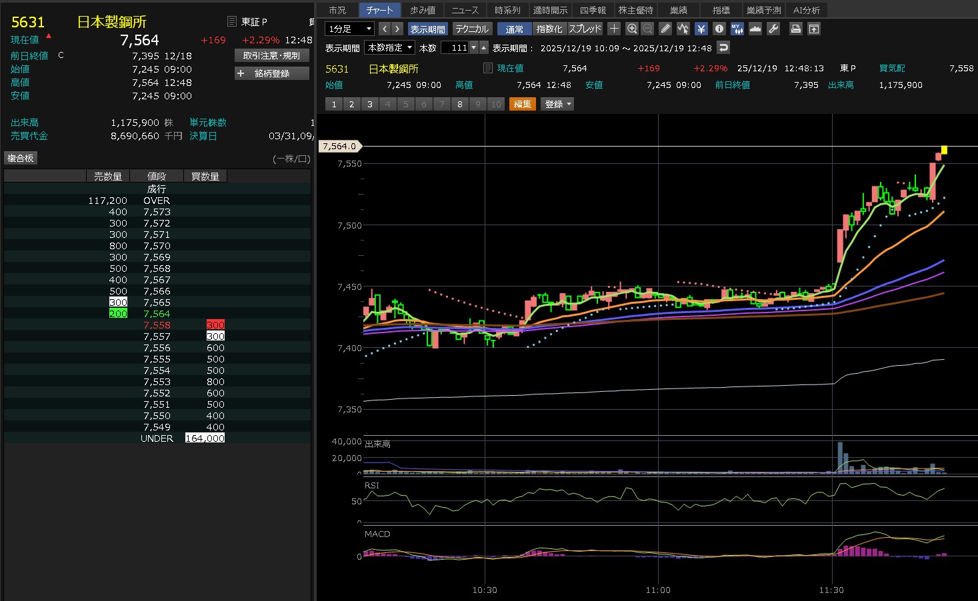Open the 登録 dropdown menu
The width and height of the screenshot is (978, 601).
click(x=558, y=104)
